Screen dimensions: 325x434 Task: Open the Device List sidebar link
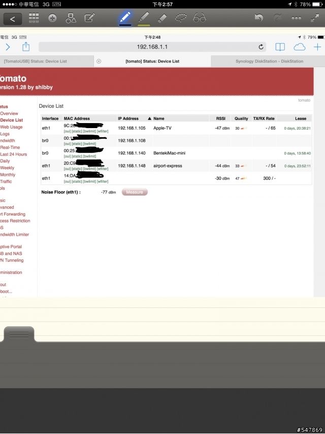(x=11, y=120)
